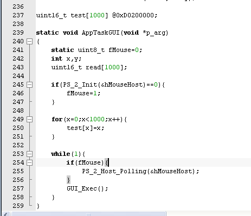
Task: Click the closing brace on line 251
Action: pyautogui.click(x=53, y=137)
